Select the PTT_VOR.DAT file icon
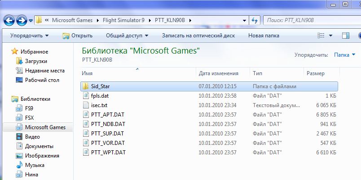Image resolution: width=361 pixels, height=180 pixels. 86,143
